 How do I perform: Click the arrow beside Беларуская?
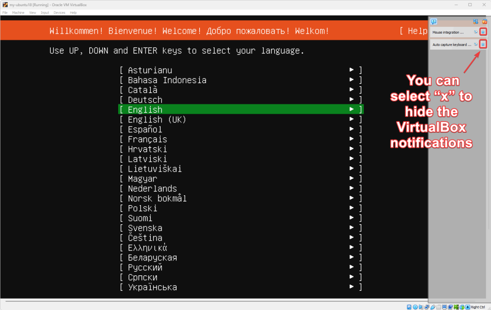tap(351, 257)
